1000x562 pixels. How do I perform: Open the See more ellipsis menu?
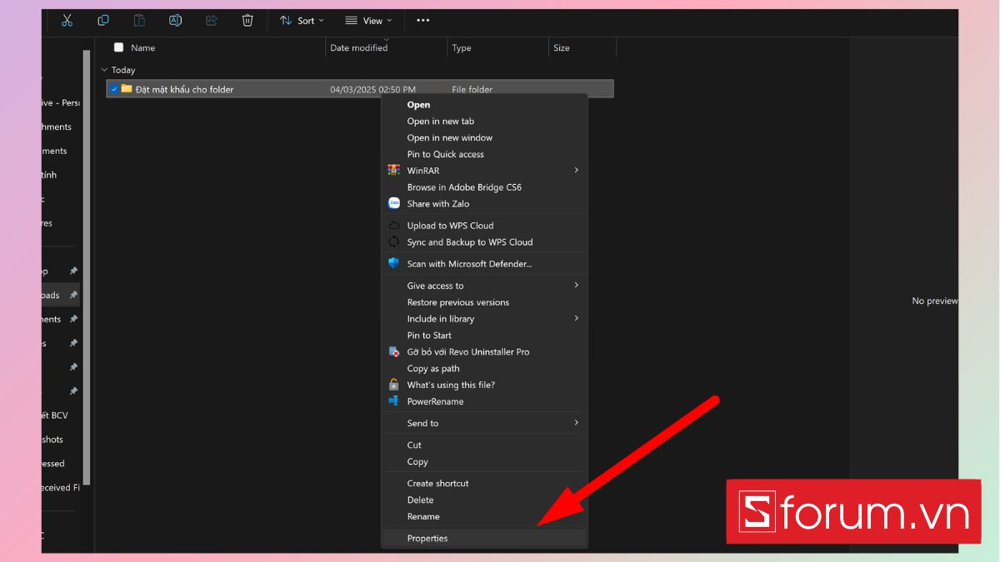(423, 20)
